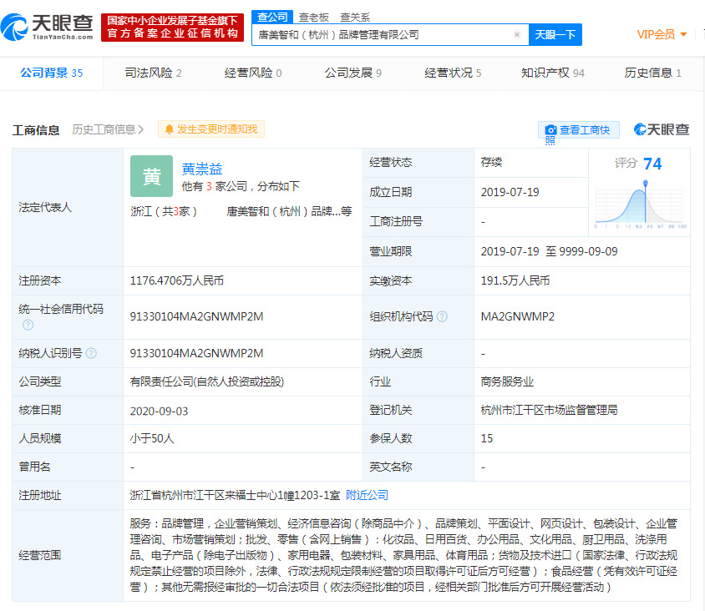Screen dimensions: 705x611
Task: Open the VIP会员 dropdown menu
Action: (662, 34)
